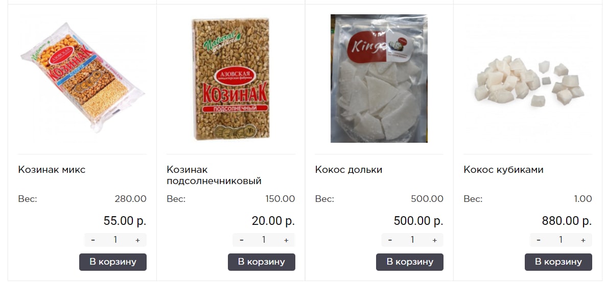Decrease quantity of Козинак микс

(x=93, y=240)
